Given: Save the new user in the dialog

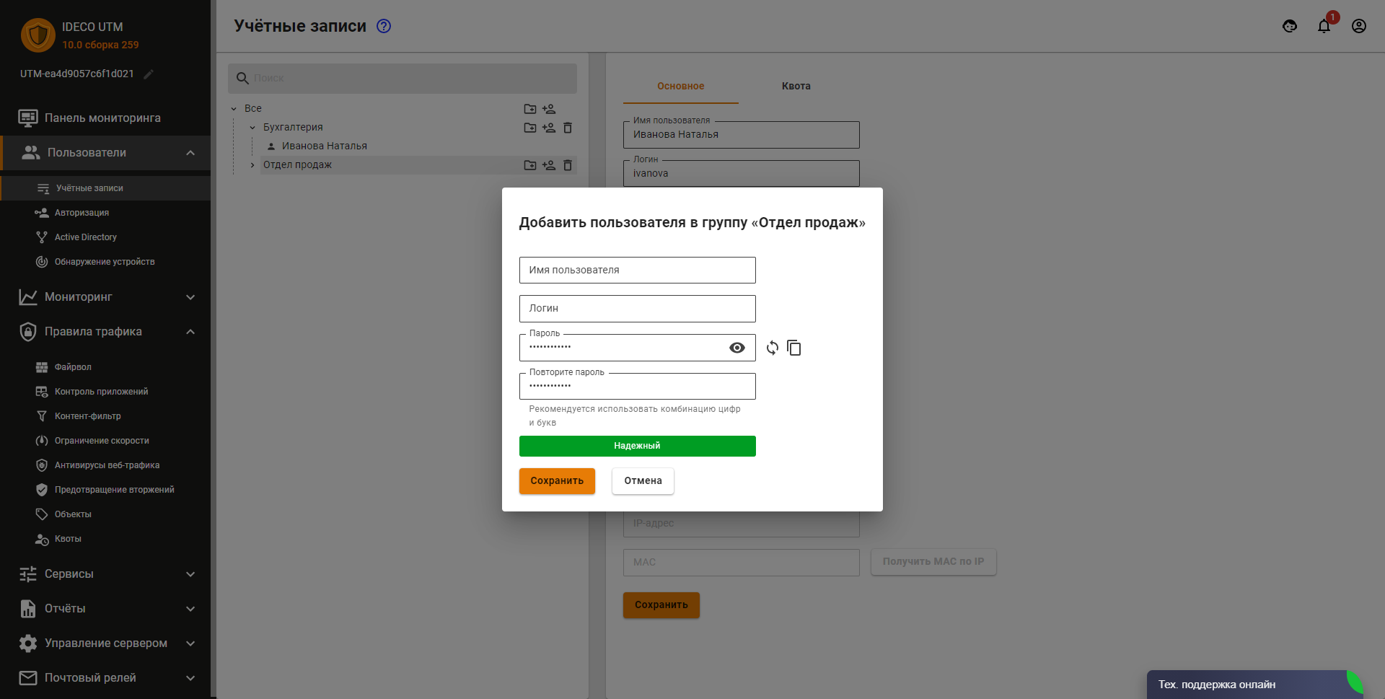Looking at the screenshot, I should pyautogui.click(x=557, y=481).
